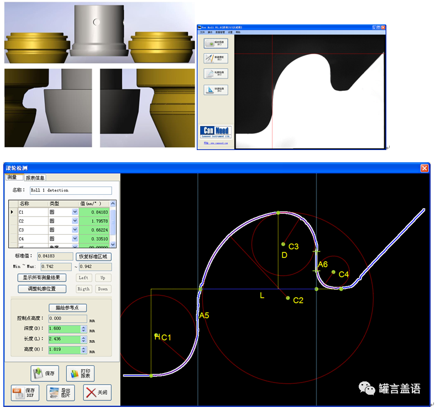Image resolution: width=435 pixels, height=408 pixels.
Task: Open the 帮助 menu in Roll window
Action: click(x=238, y=32)
